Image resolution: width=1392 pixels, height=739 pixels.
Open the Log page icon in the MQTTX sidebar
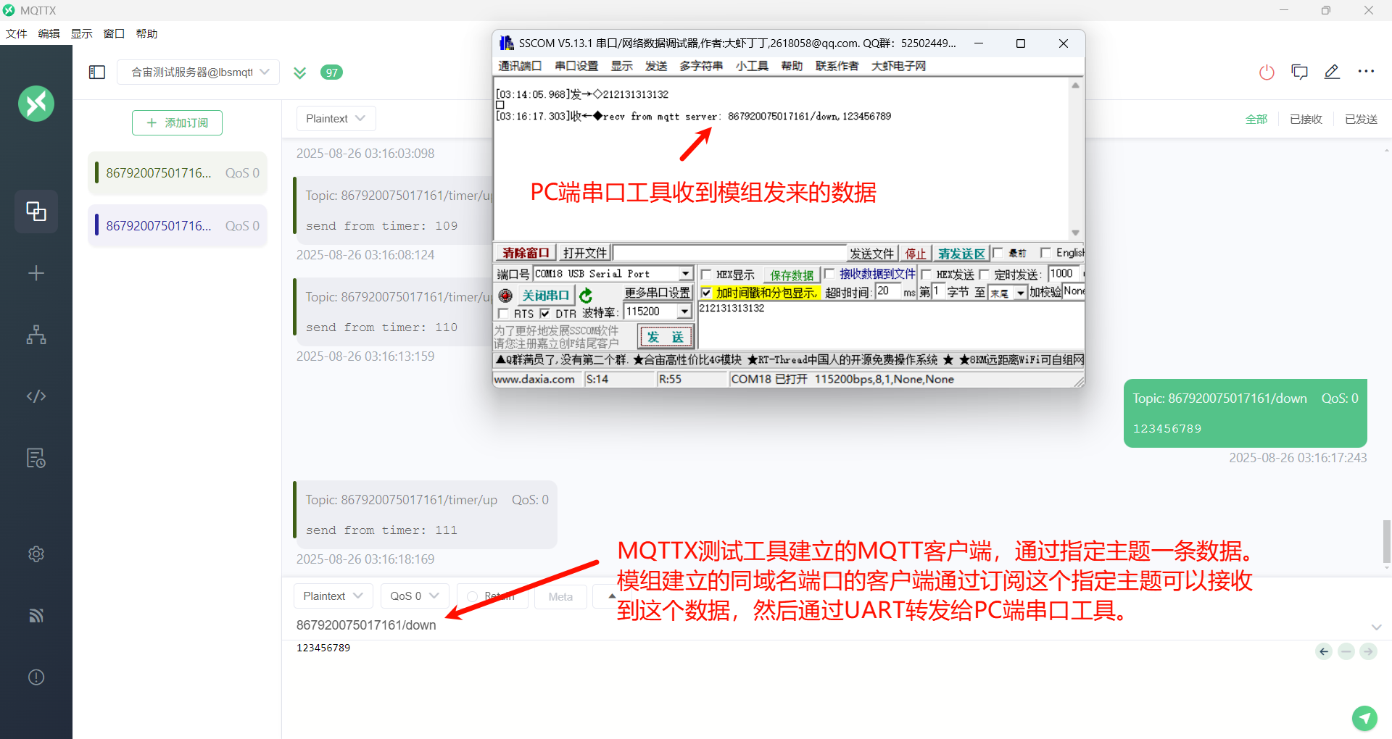click(36, 458)
